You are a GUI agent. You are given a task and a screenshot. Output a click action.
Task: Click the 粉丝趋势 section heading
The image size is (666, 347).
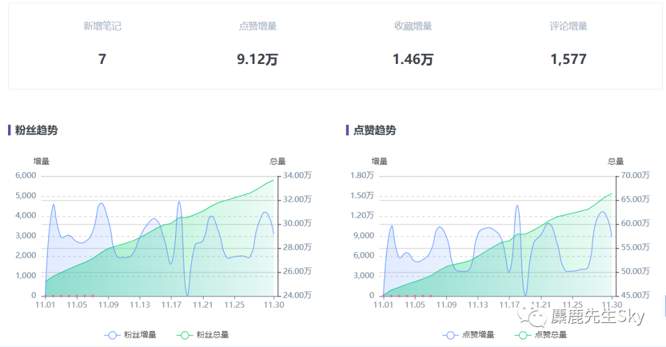pyautogui.click(x=36, y=130)
